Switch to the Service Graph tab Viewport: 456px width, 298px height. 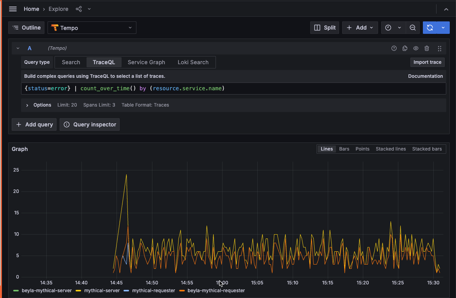[x=146, y=62]
